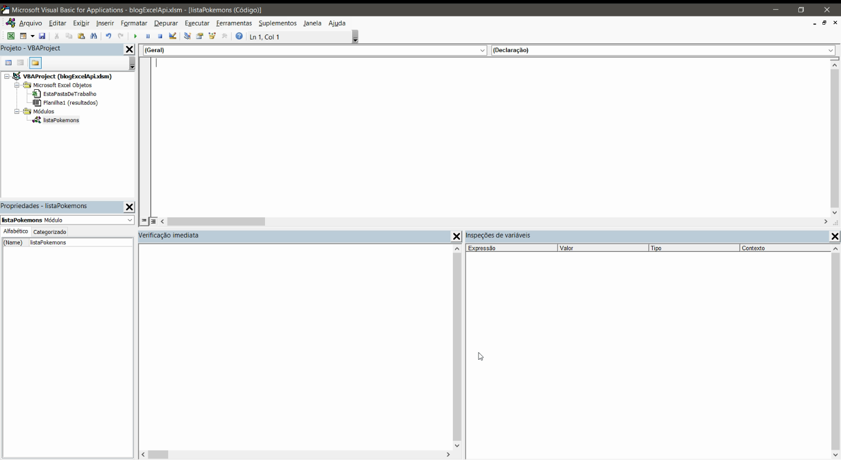Open the Properties Window toolbar icon
Image resolution: width=841 pixels, height=460 pixels.
pyautogui.click(x=200, y=36)
